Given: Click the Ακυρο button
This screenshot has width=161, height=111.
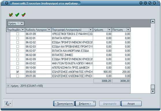Looking at the screenshot, I should click(x=131, y=104).
